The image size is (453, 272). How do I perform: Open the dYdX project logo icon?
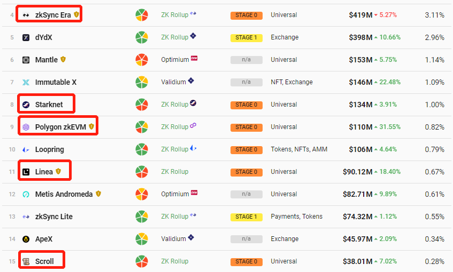tap(26, 37)
